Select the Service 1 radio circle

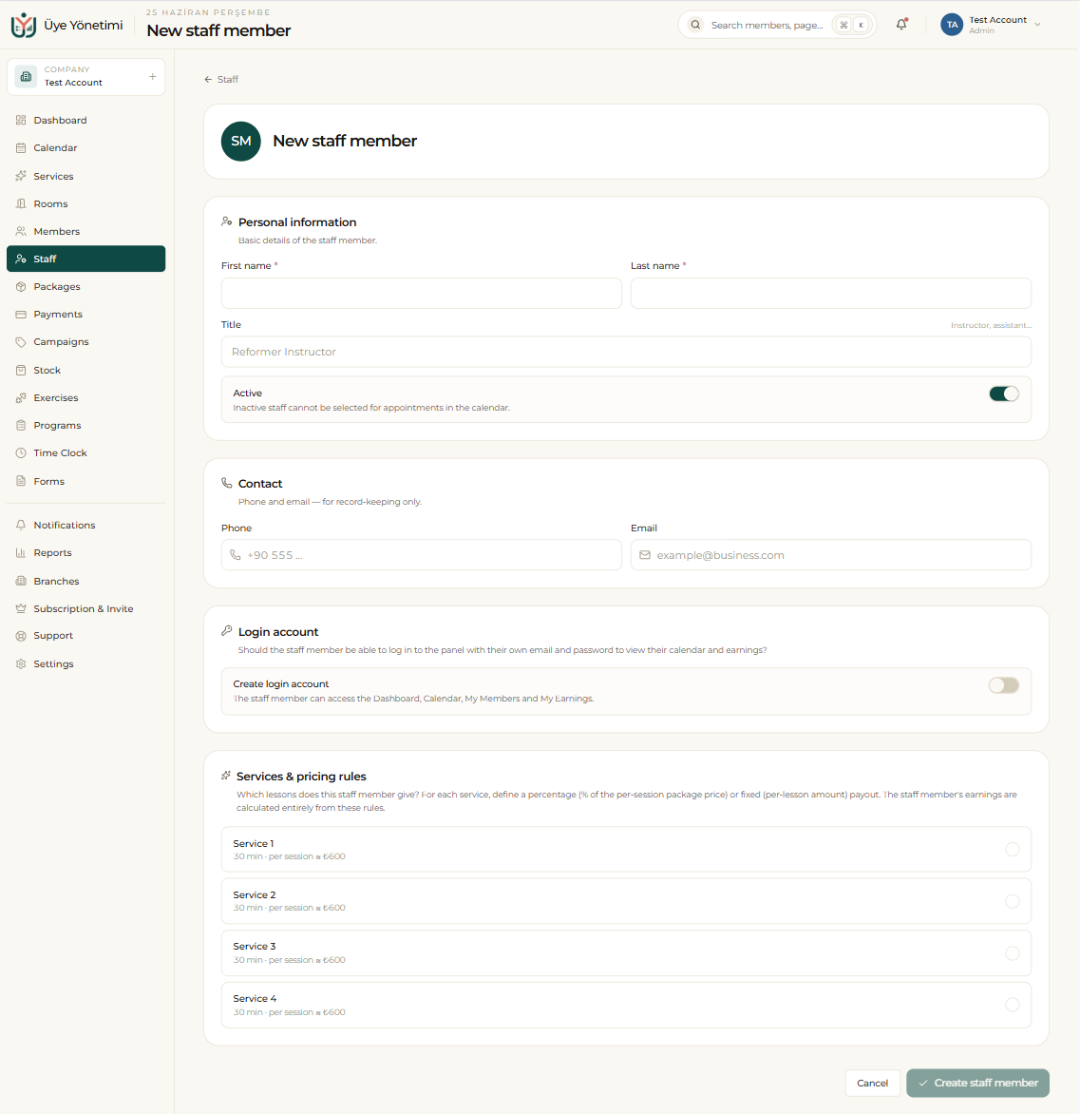1013,849
